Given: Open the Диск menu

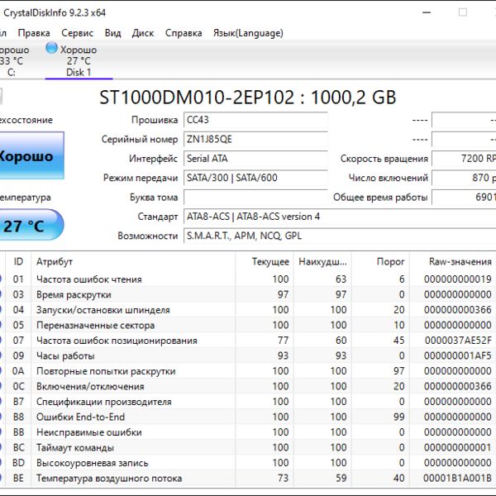Looking at the screenshot, I should (143, 33).
